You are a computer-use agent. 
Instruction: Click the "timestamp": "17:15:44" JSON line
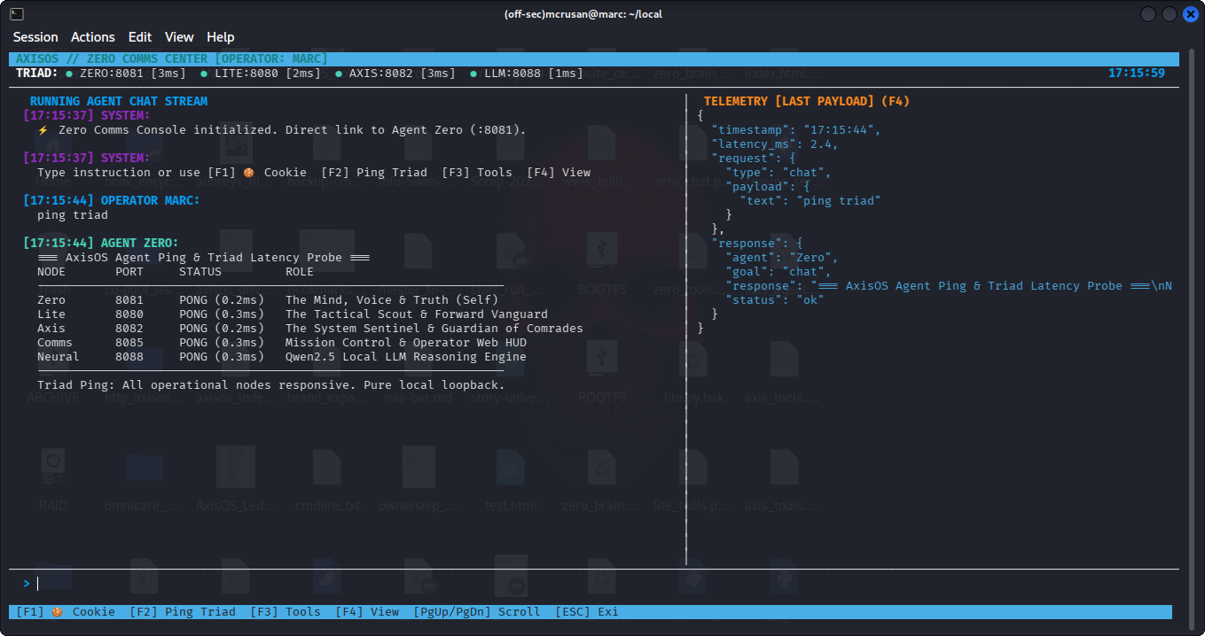(x=796, y=130)
